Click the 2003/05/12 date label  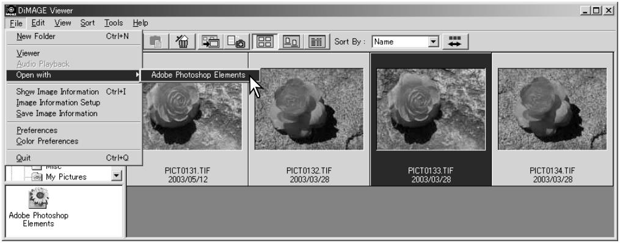pos(187,180)
